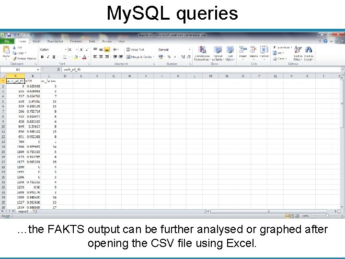
Task: Click the Copy icon in Clipboard group
Action: click(14, 53)
